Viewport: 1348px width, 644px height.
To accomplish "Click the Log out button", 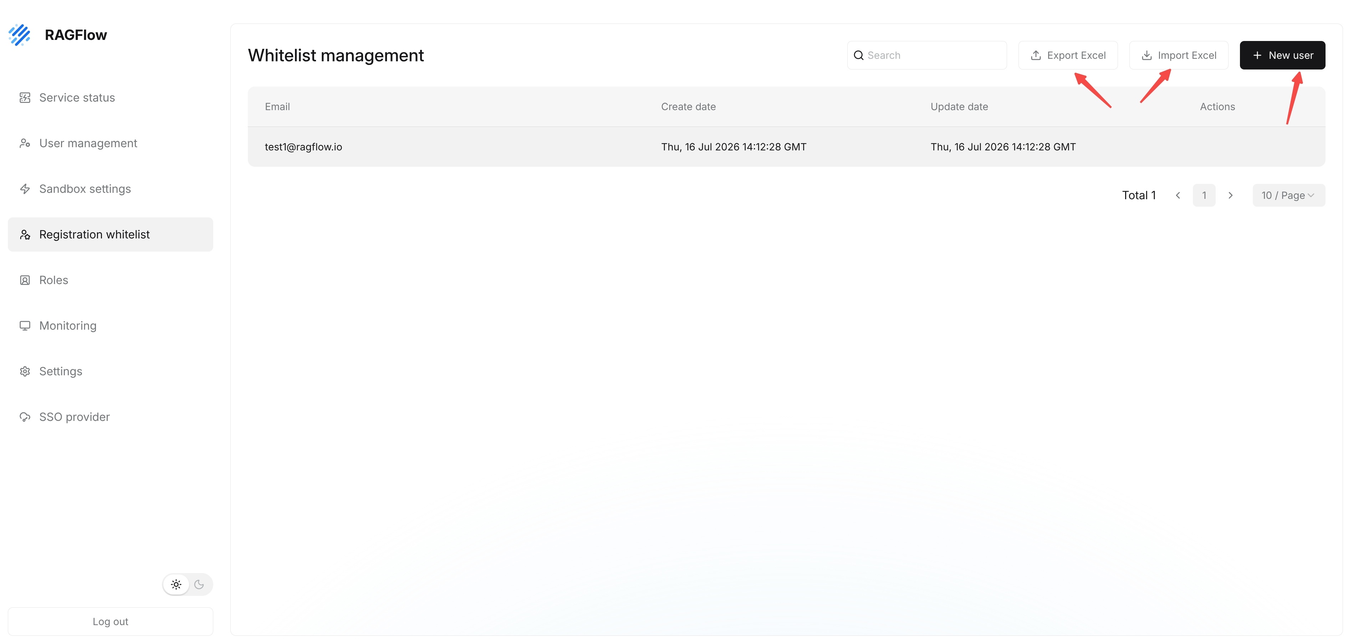I will point(111,622).
